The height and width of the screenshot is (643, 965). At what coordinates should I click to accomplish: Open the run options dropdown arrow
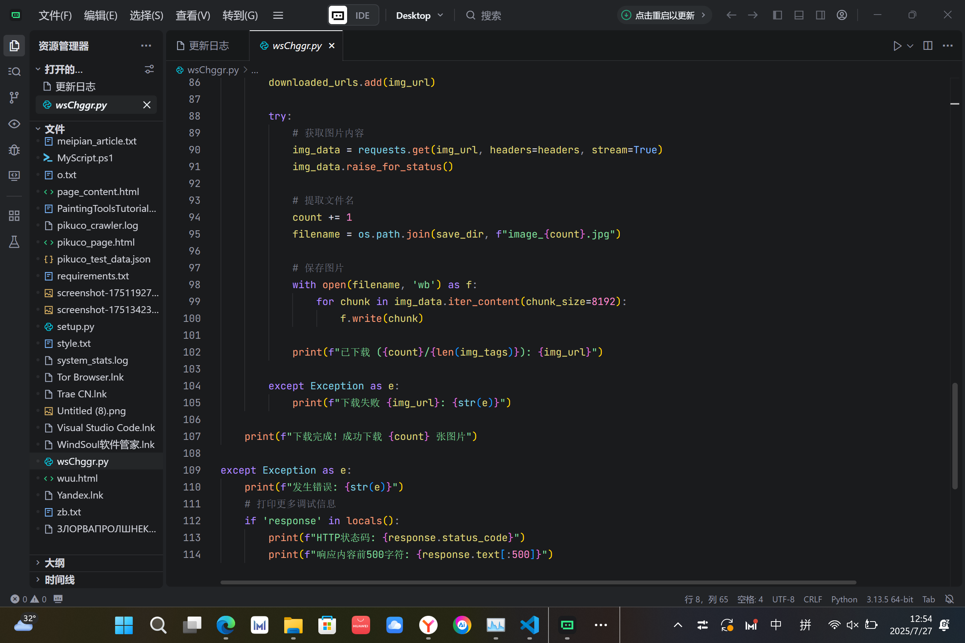coord(910,46)
